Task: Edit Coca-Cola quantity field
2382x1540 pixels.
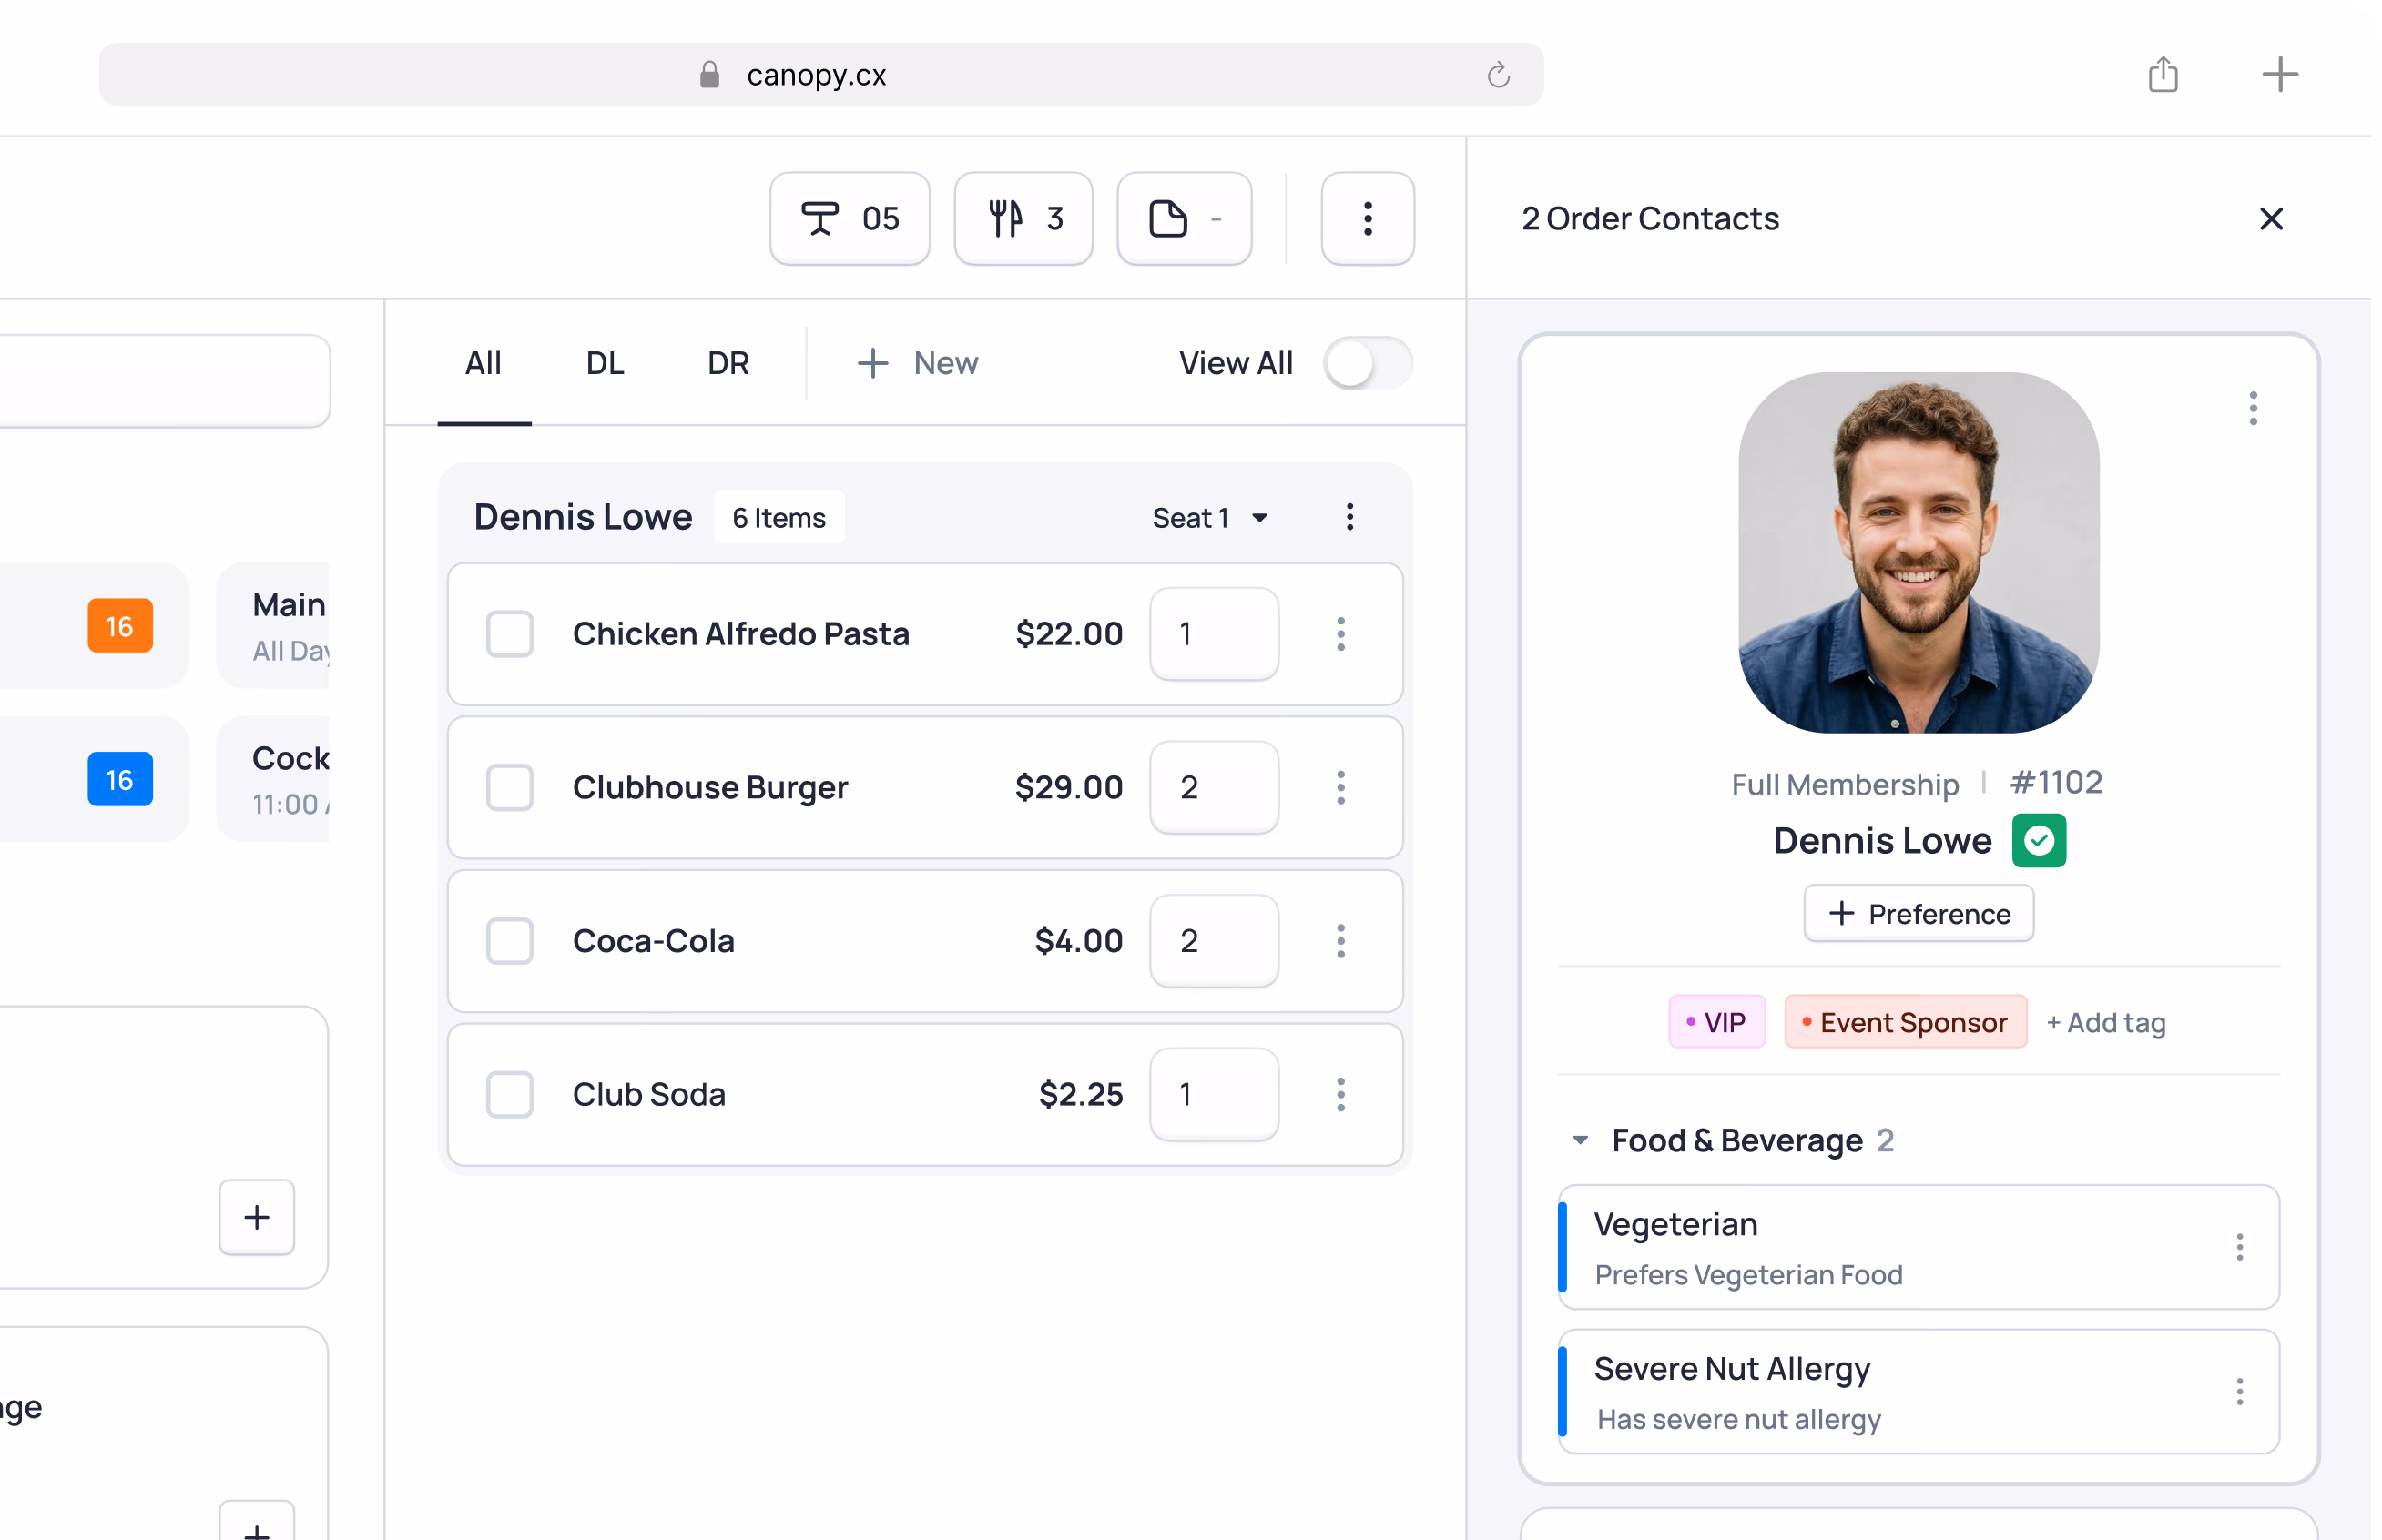Action: click(1215, 941)
